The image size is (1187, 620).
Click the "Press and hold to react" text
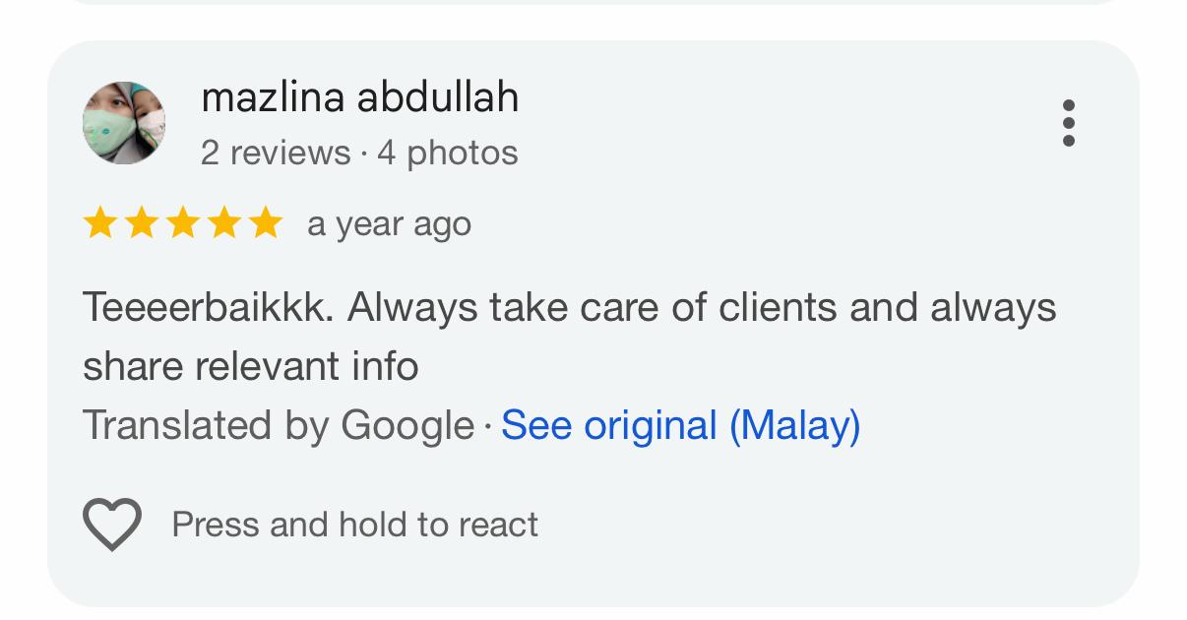354,525
